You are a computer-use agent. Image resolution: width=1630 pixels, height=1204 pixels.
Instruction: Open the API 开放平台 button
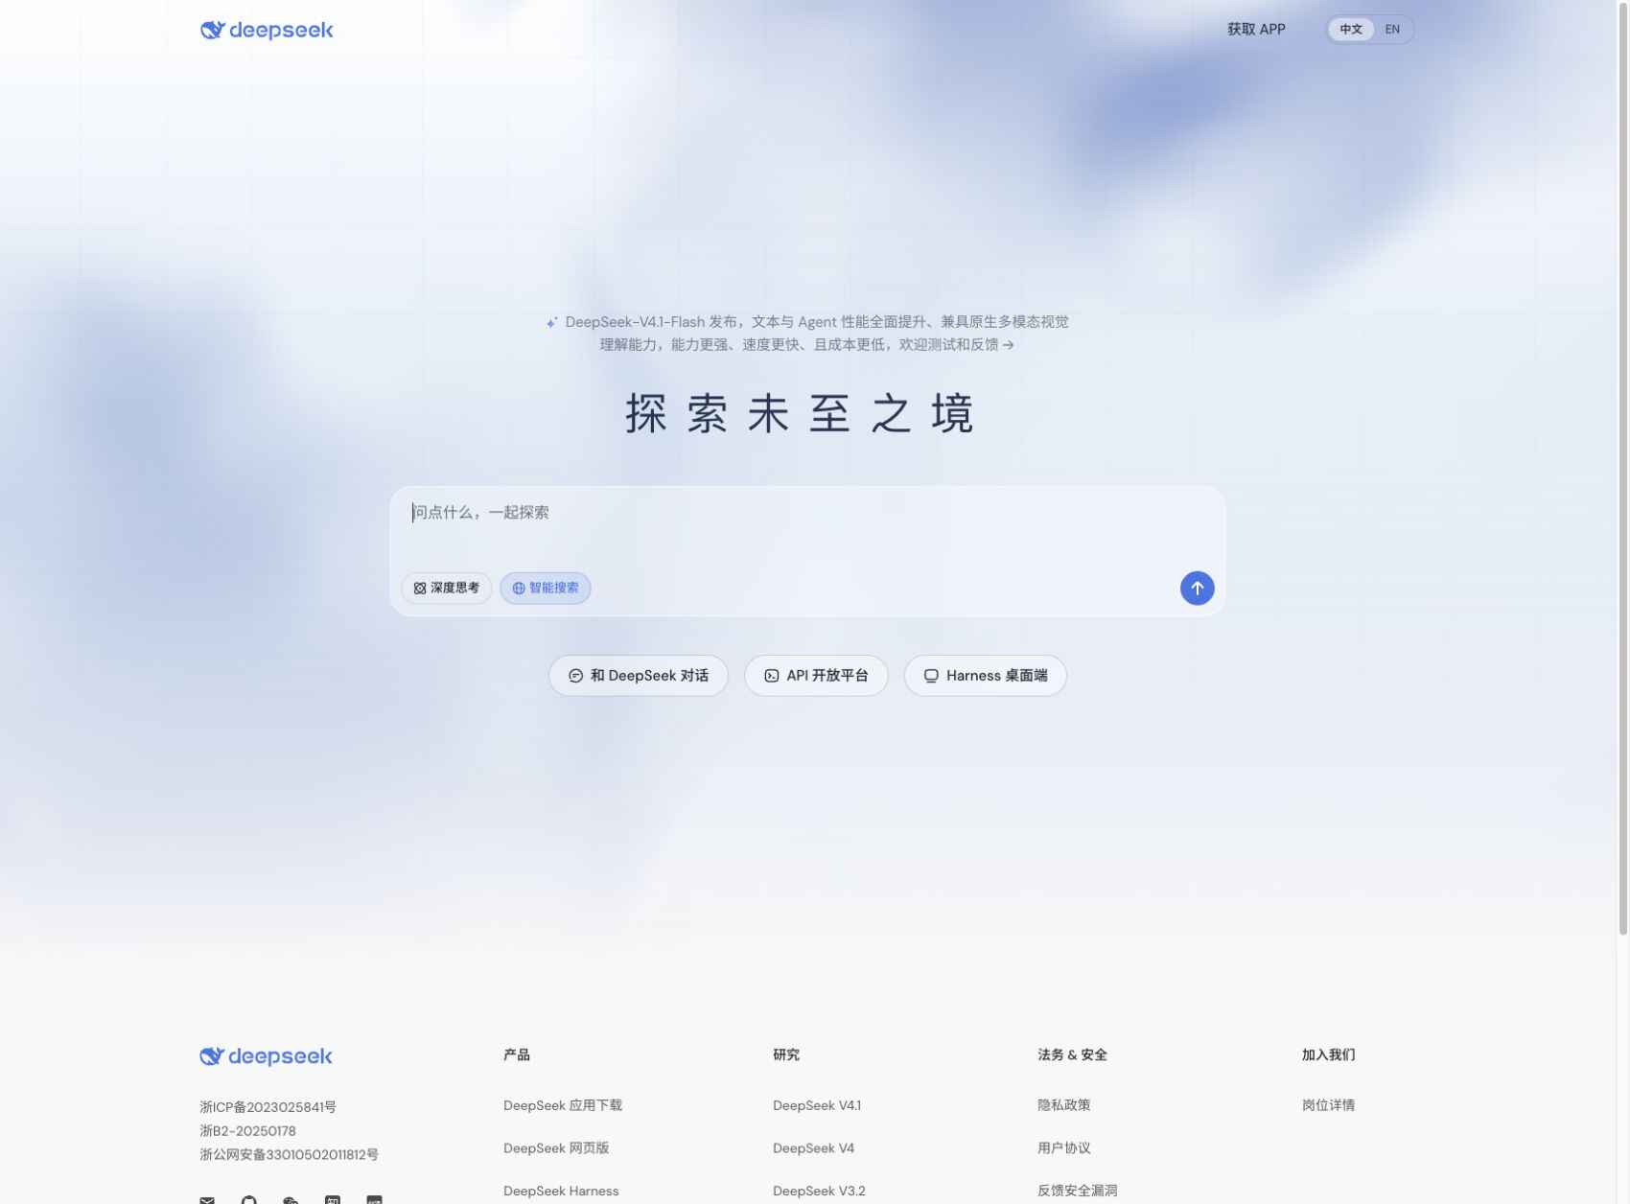[816, 675]
